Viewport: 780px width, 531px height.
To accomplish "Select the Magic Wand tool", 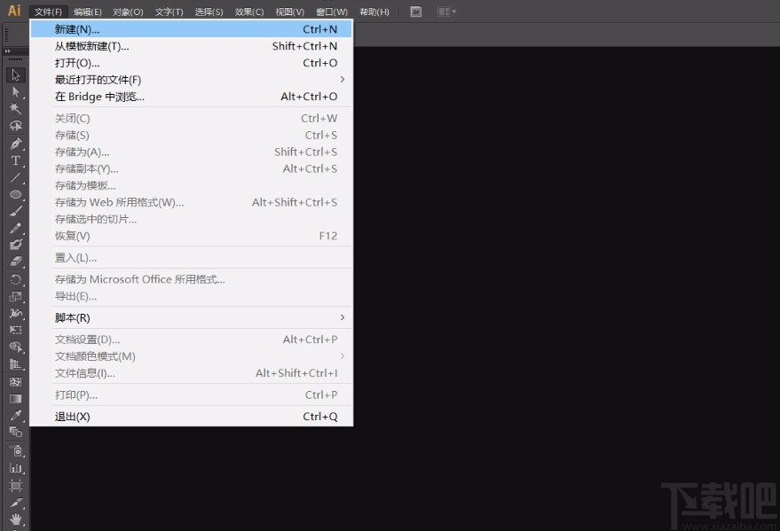I will coord(15,109).
